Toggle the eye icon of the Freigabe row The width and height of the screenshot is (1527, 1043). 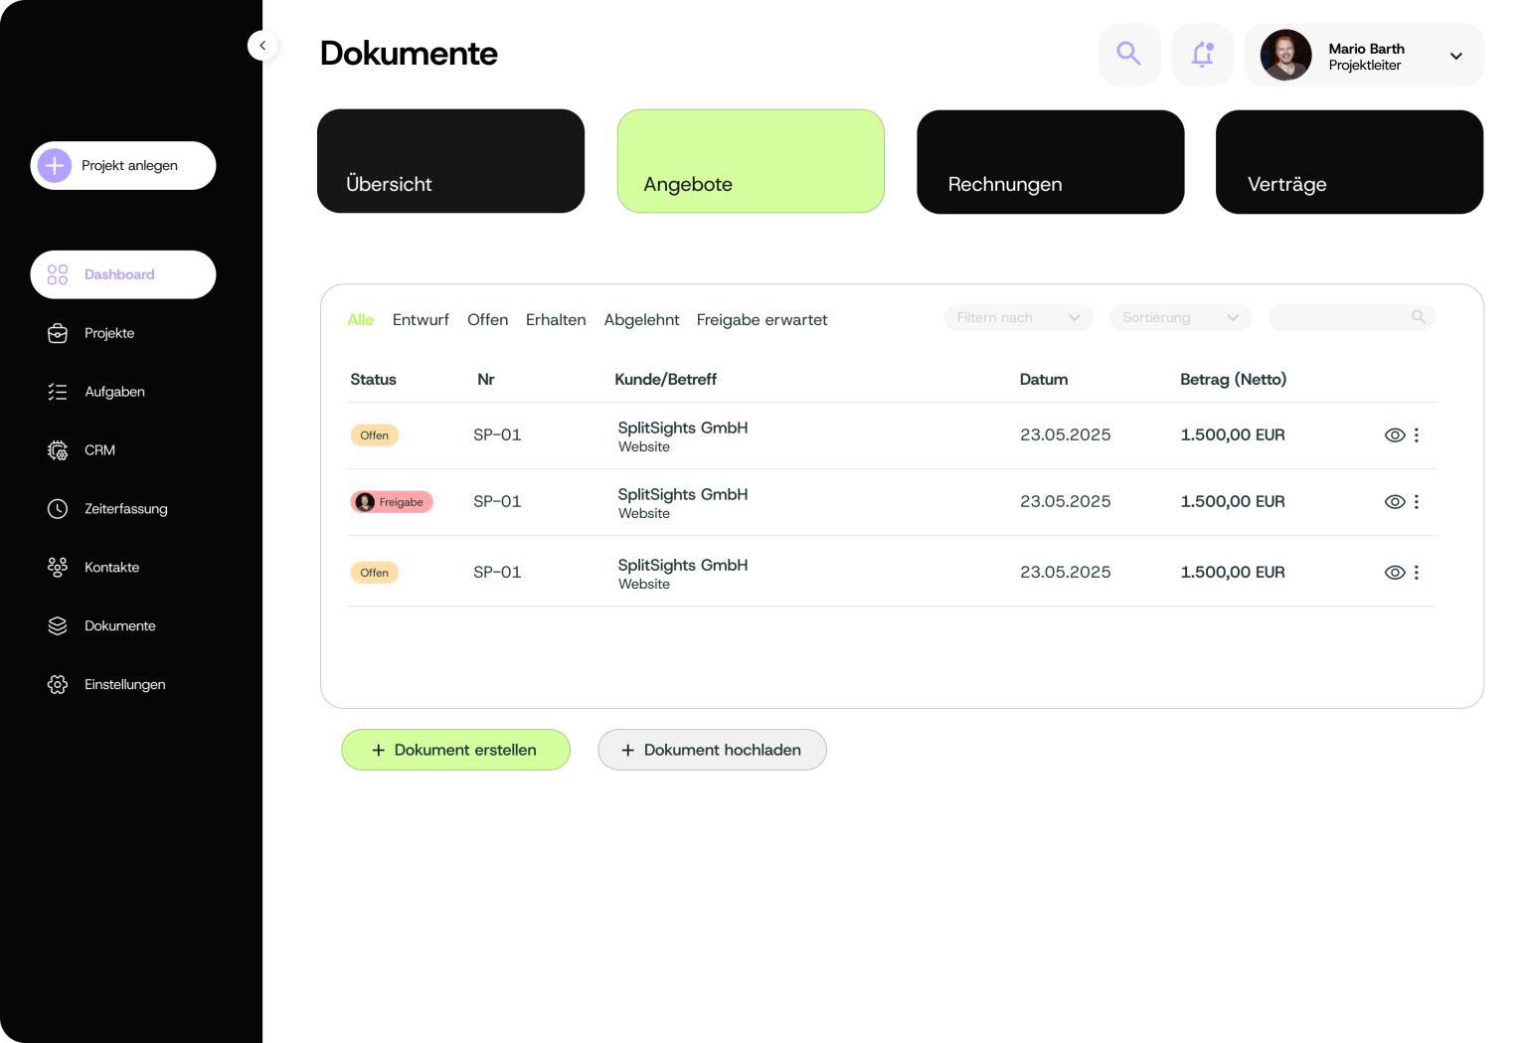coord(1394,502)
